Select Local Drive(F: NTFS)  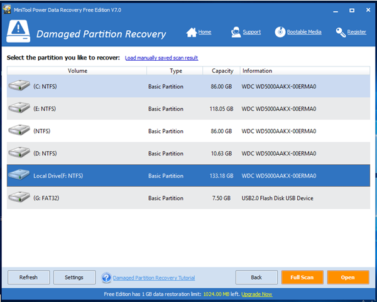pyautogui.click(x=188, y=175)
